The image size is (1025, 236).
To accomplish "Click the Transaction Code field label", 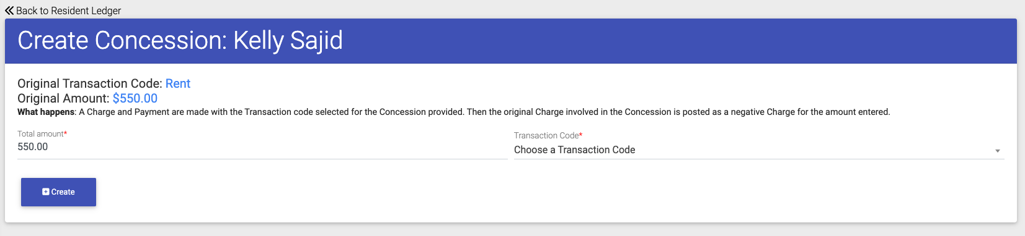I will click(546, 135).
